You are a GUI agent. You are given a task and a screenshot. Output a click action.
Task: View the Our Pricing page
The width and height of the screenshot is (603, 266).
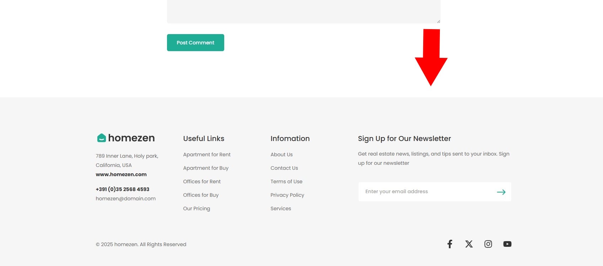[x=196, y=208]
